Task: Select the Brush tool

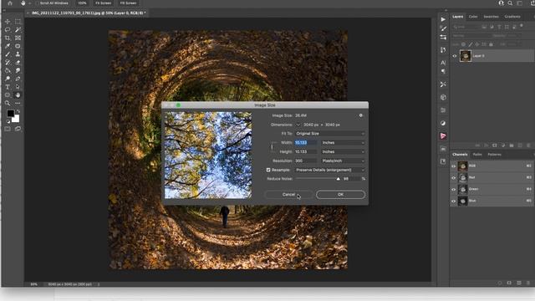Action: coord(8,54)
